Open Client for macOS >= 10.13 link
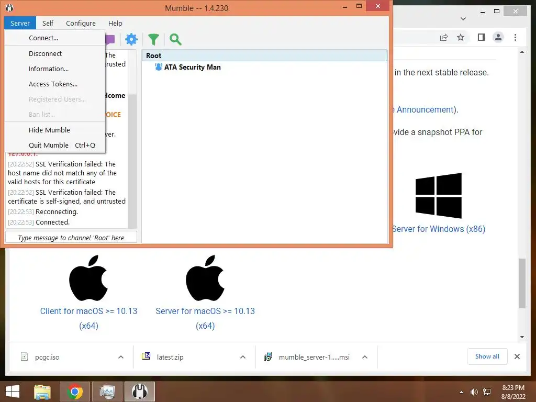This screenshot has height=402, width=536. click(x=88, y=318)
